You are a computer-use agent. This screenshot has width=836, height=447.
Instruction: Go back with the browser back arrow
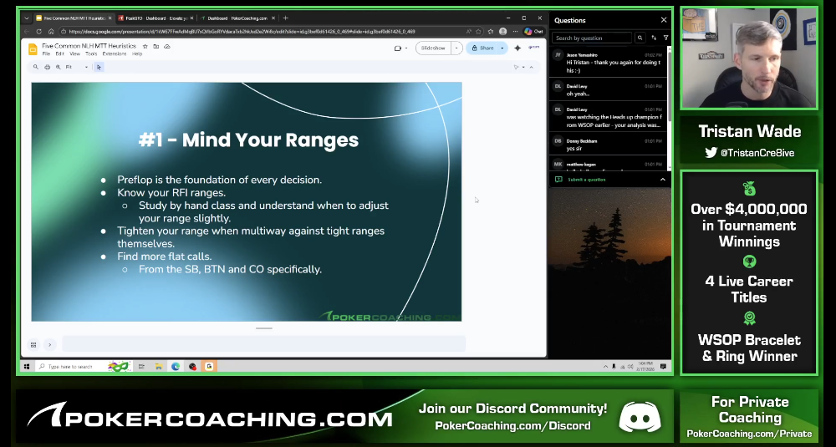click(x=27, y=32)
